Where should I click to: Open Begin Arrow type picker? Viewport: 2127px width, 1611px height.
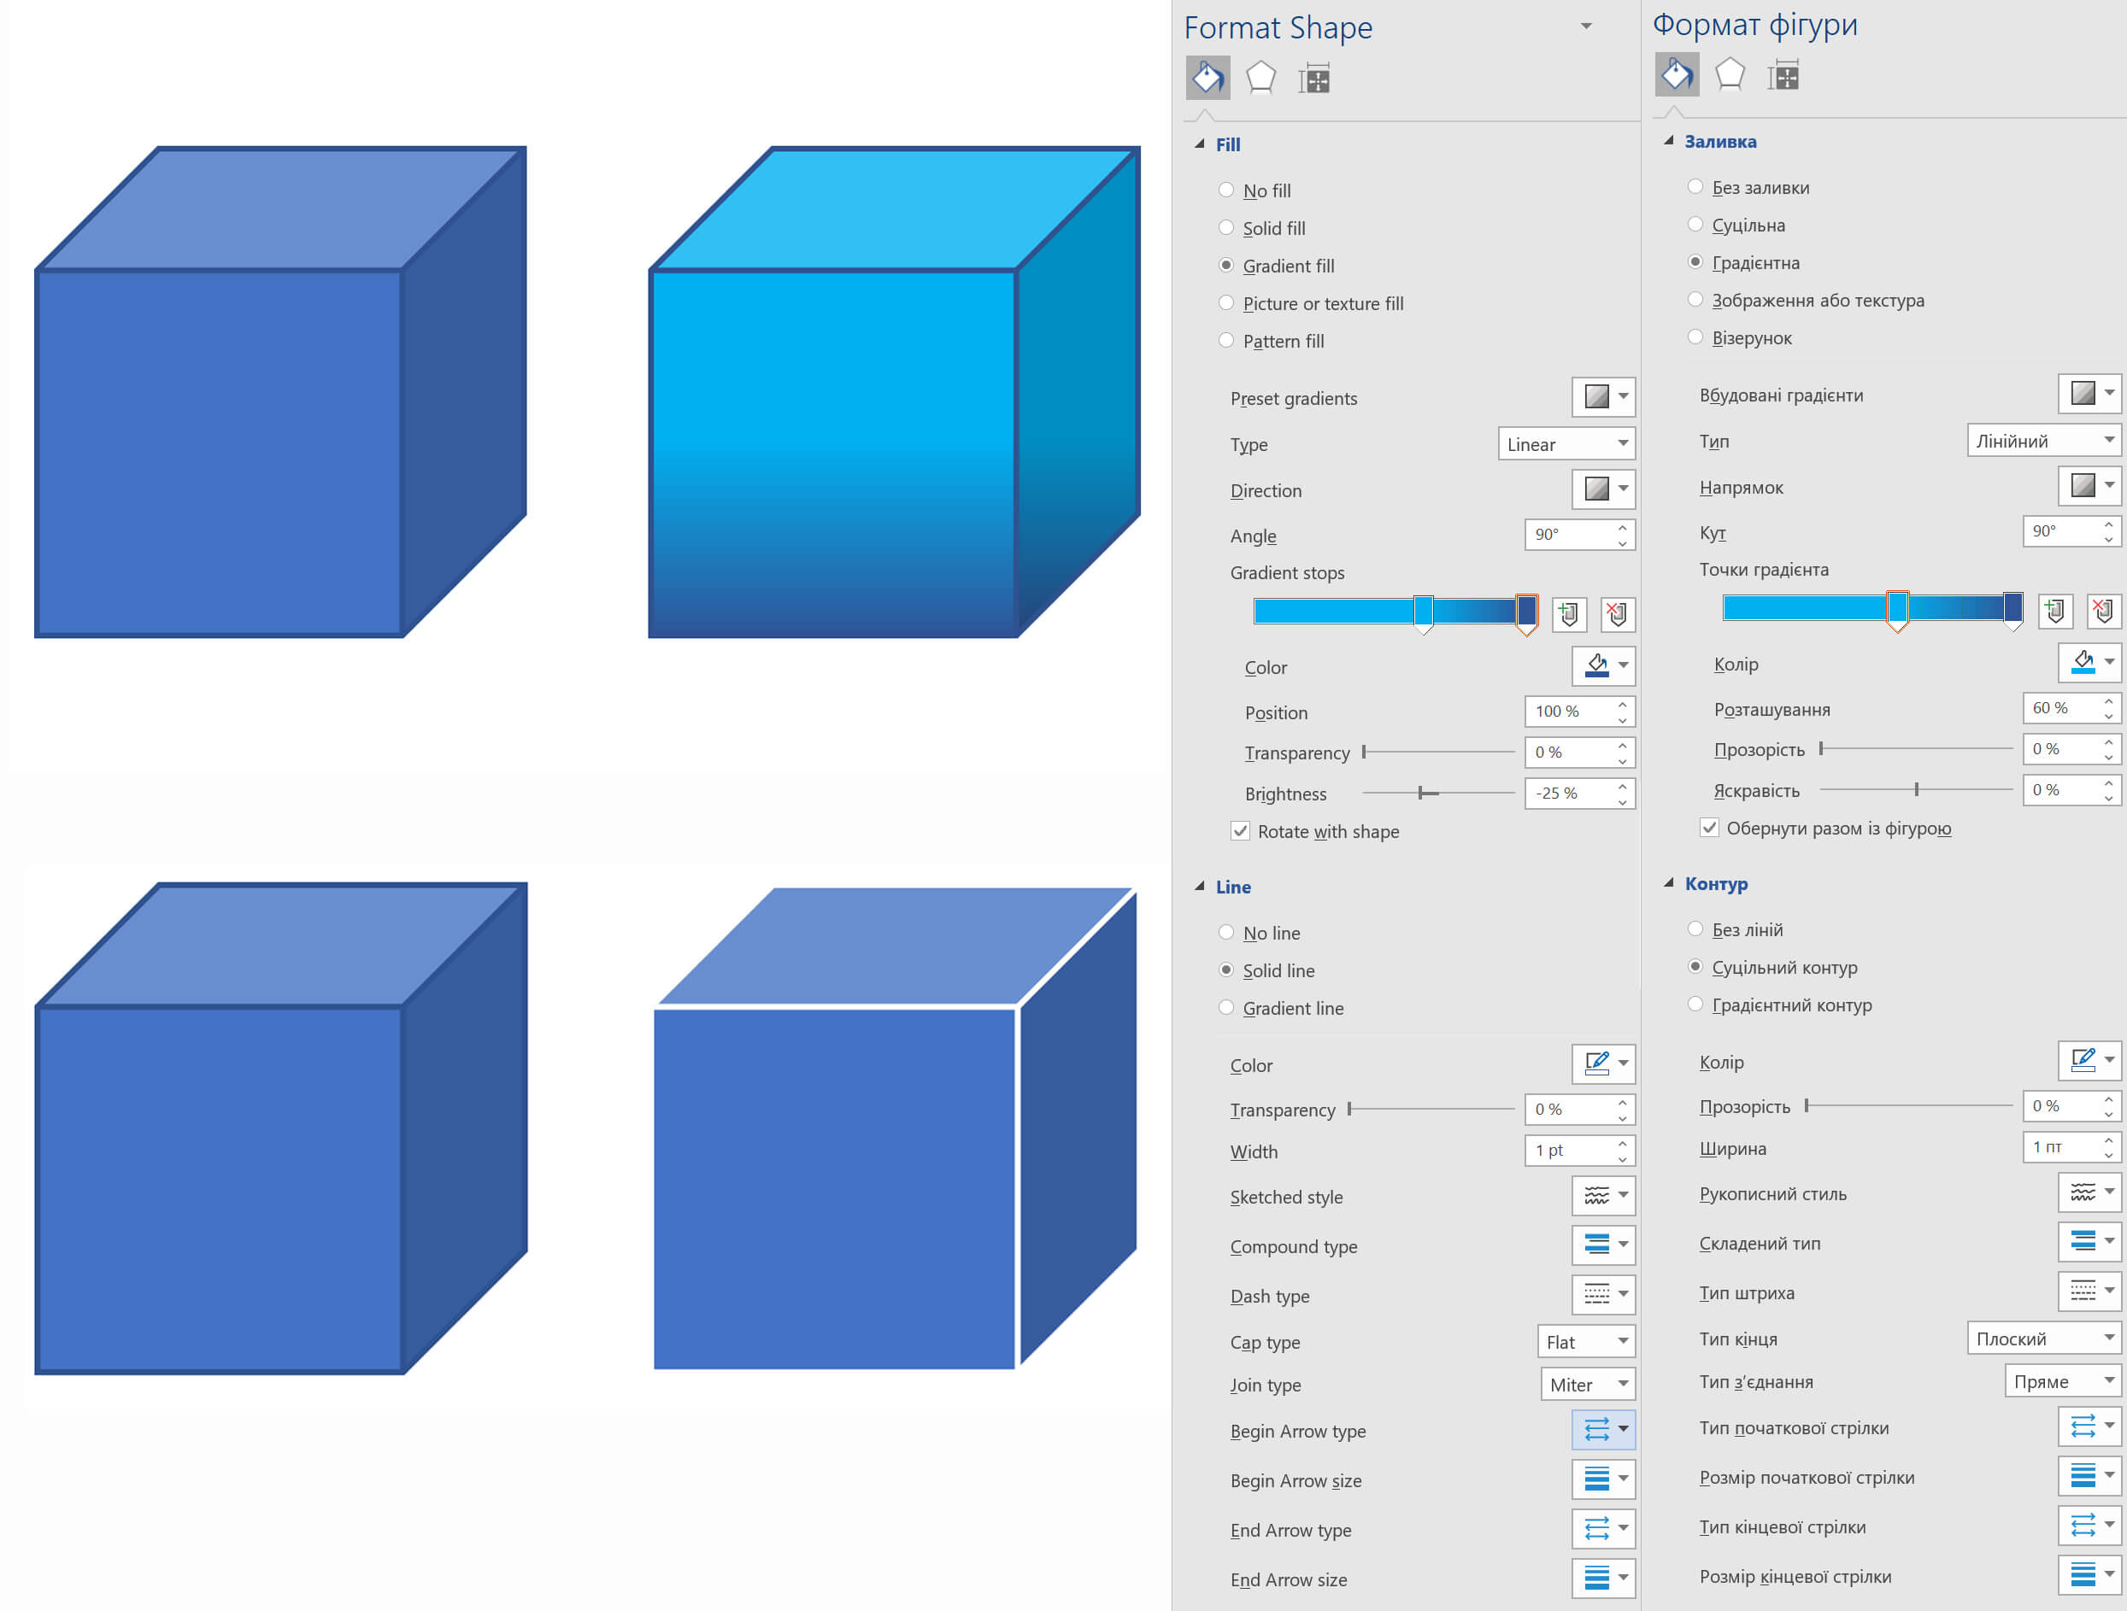[1602, 1429]
